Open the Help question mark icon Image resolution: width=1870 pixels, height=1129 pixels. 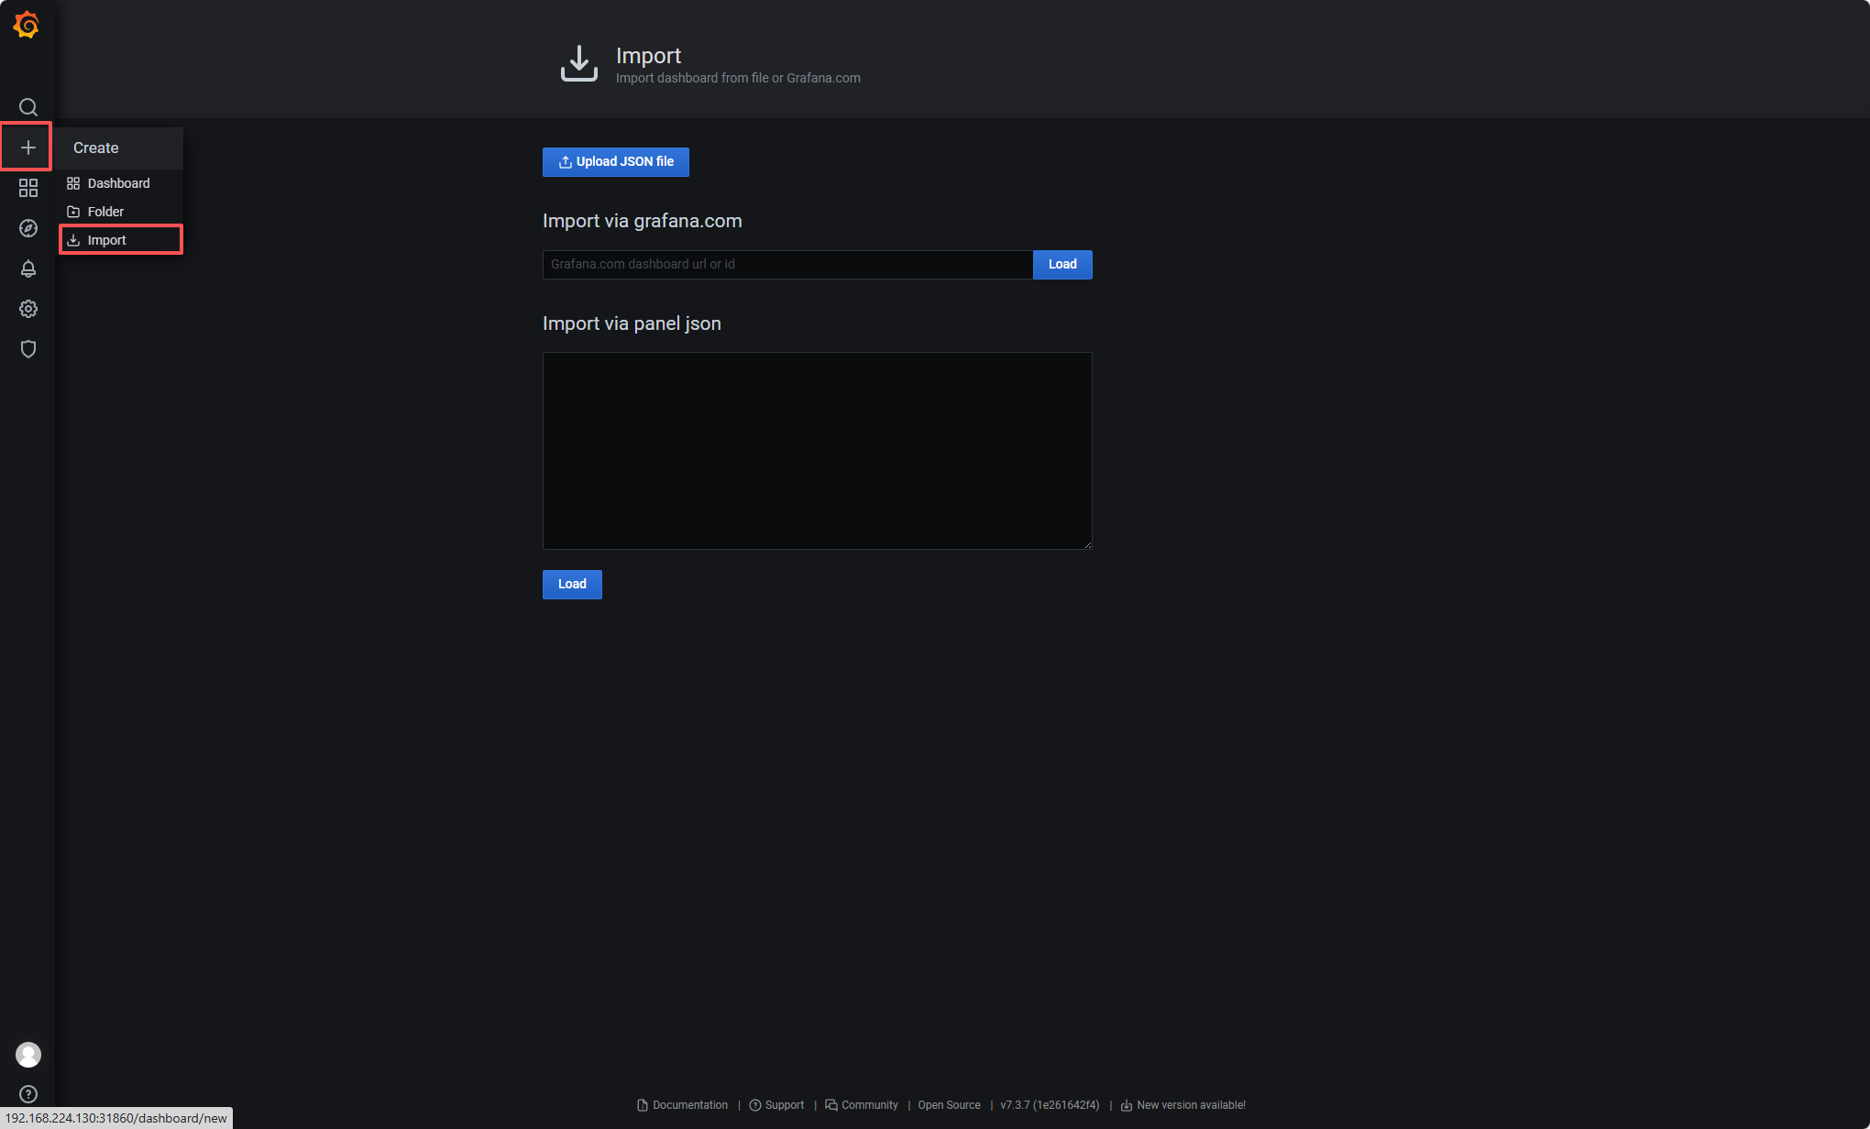(28, 1094)
